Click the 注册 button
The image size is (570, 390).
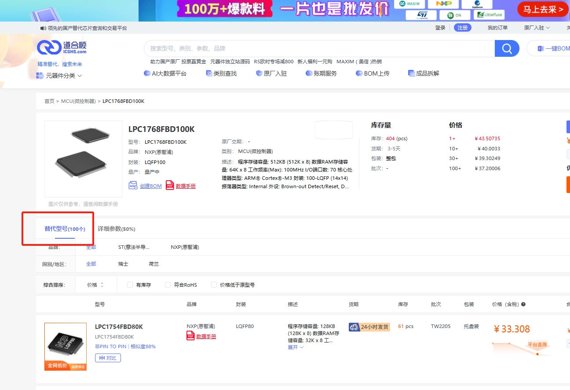coord(463,28)
